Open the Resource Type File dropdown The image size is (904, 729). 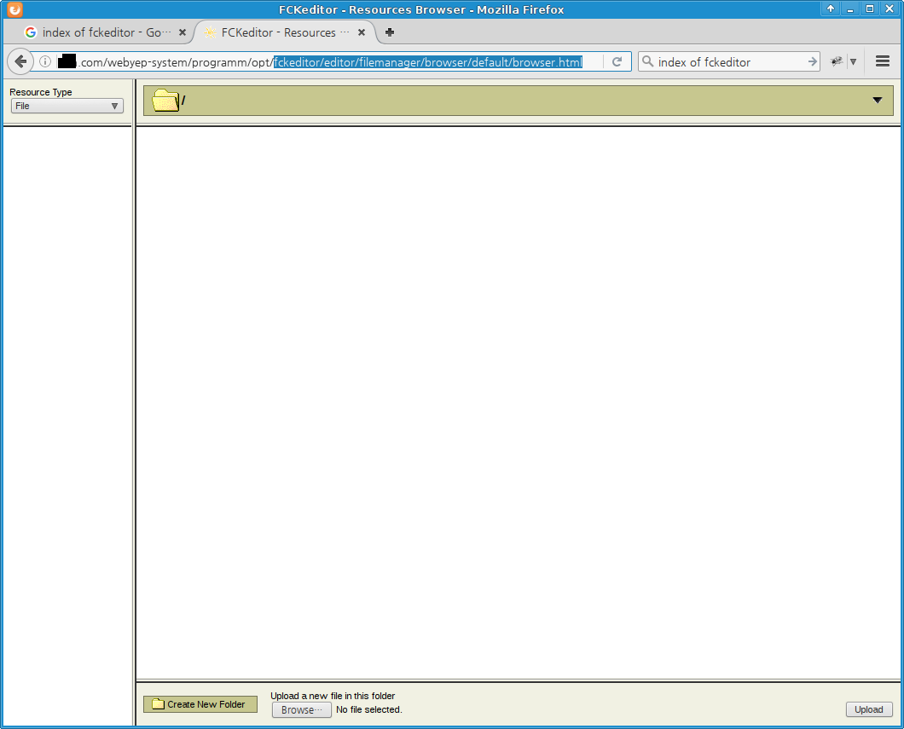pos(67,106)
